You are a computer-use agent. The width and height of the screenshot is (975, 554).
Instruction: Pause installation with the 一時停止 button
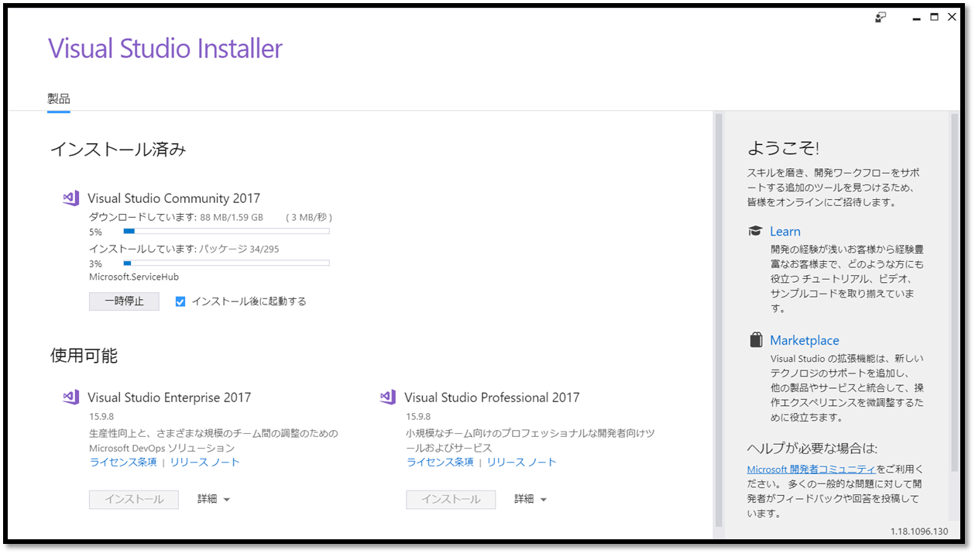point(124,301)
